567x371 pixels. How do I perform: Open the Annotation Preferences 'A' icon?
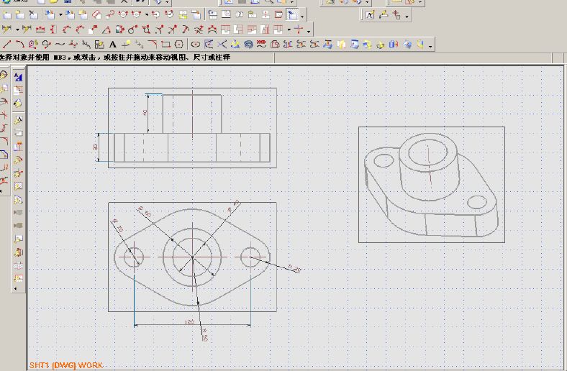pyautogui.click(x=370, y=15)
